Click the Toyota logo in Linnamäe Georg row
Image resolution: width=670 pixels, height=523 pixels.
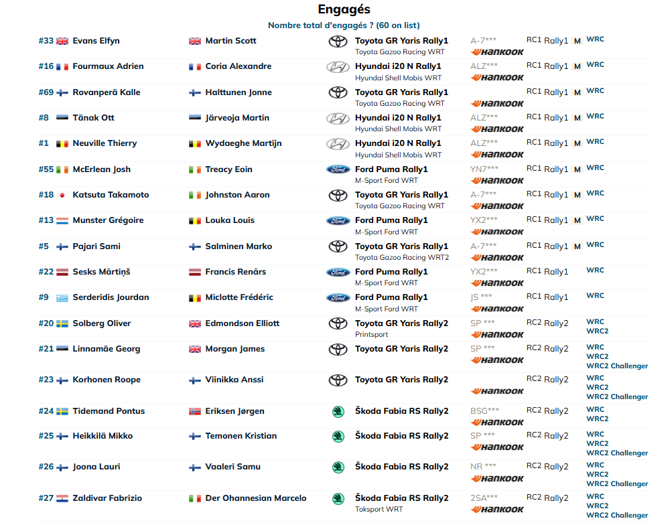coord(338,350)
